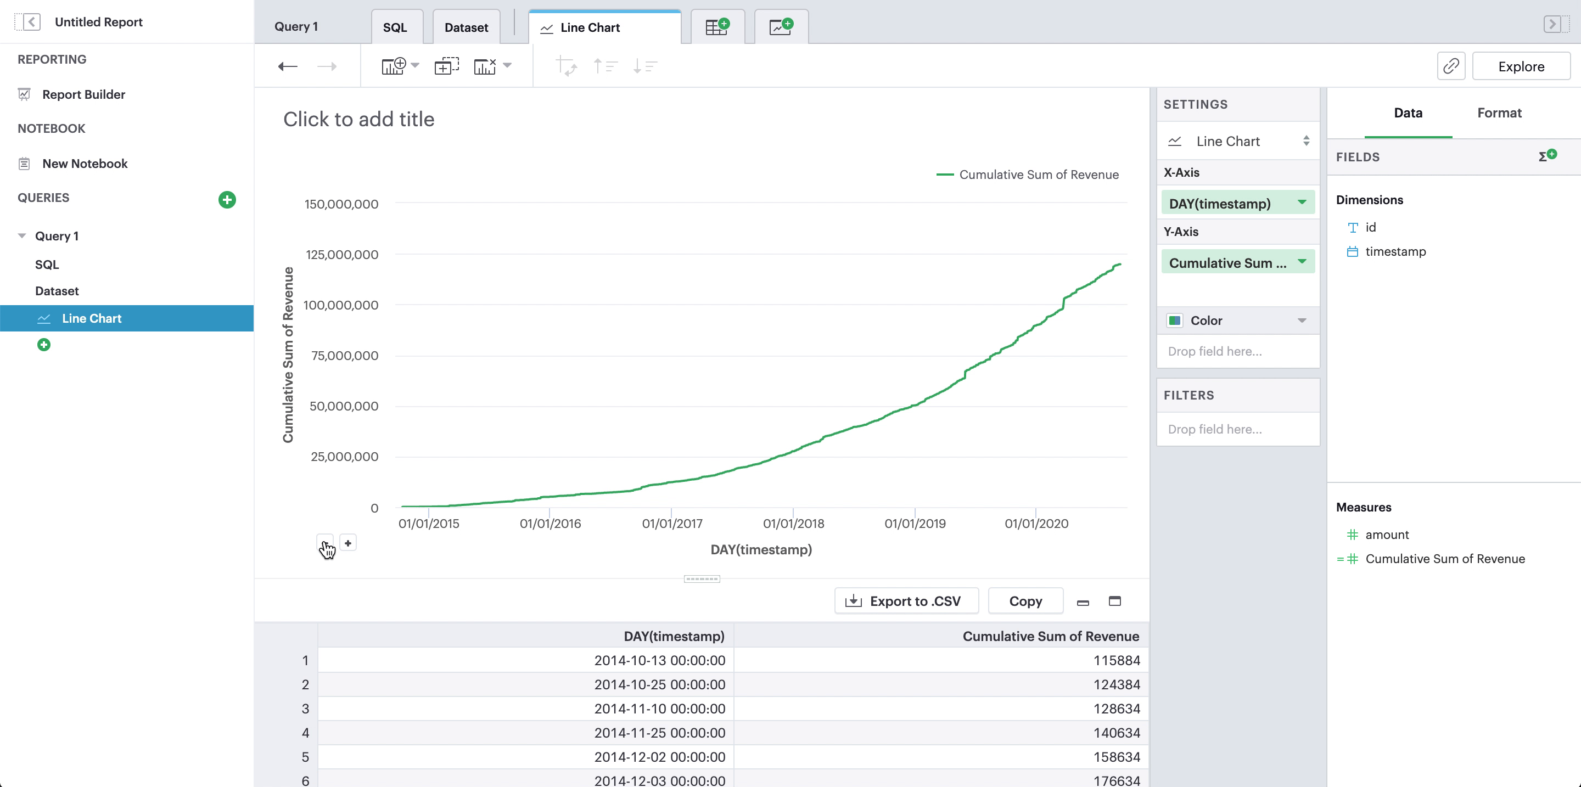
Task: Click chart zoom-in plus button
Action: (x=348, y=543)
